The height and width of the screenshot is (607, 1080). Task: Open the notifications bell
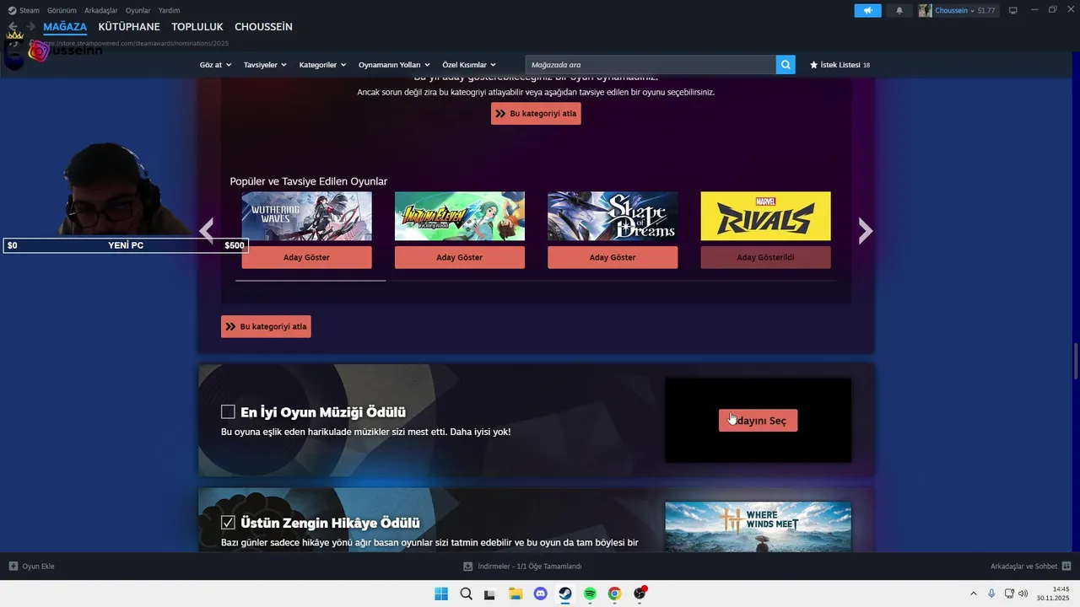click(x=899, y=10)
